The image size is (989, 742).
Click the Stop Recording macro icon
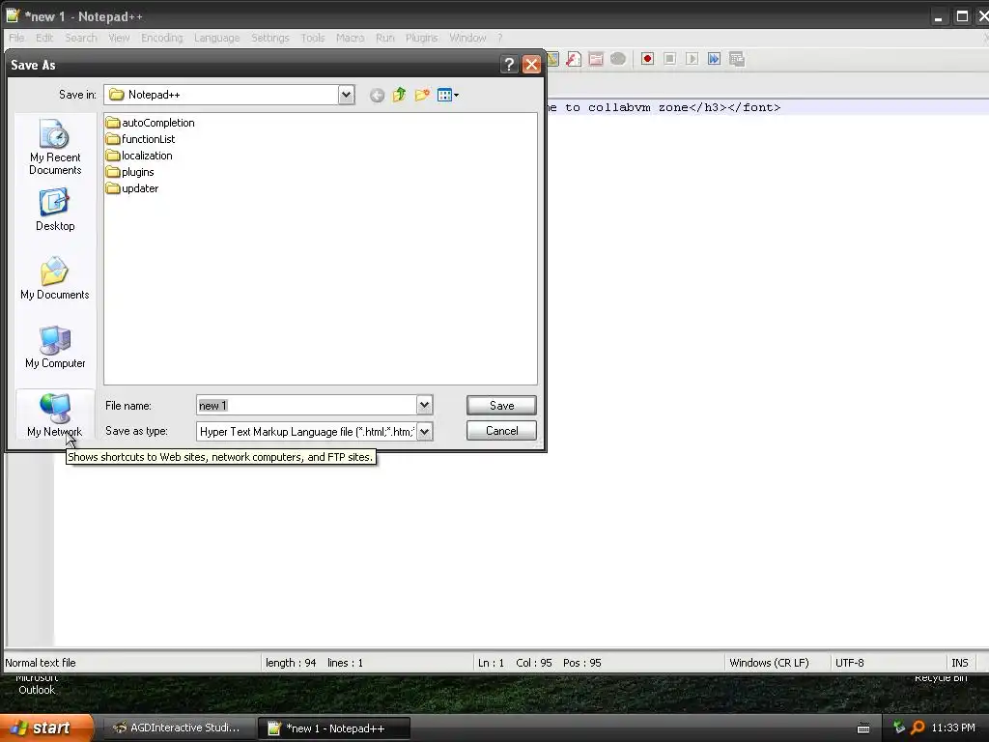tap(670, 59)
